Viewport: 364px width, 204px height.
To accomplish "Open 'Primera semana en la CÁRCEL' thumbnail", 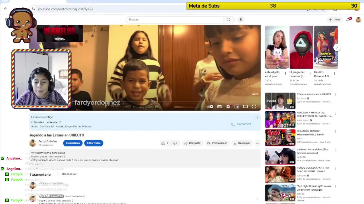I will coord(280,101).
